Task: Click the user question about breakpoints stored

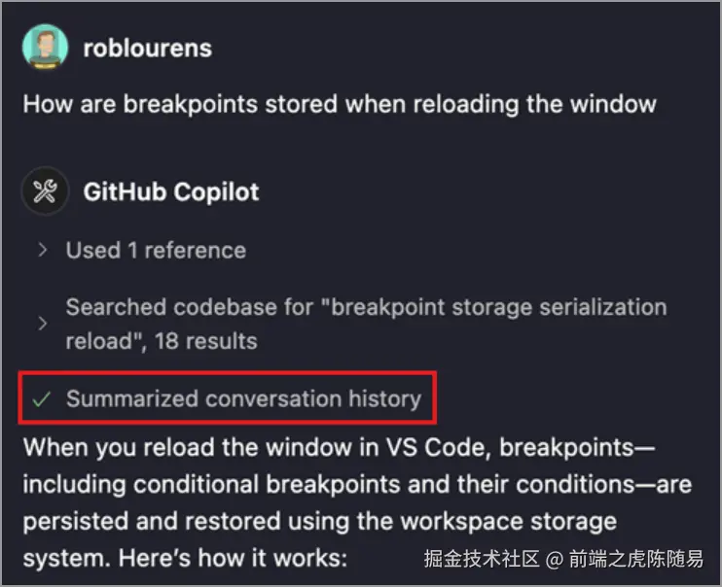Action: click(x=340, y=104)
